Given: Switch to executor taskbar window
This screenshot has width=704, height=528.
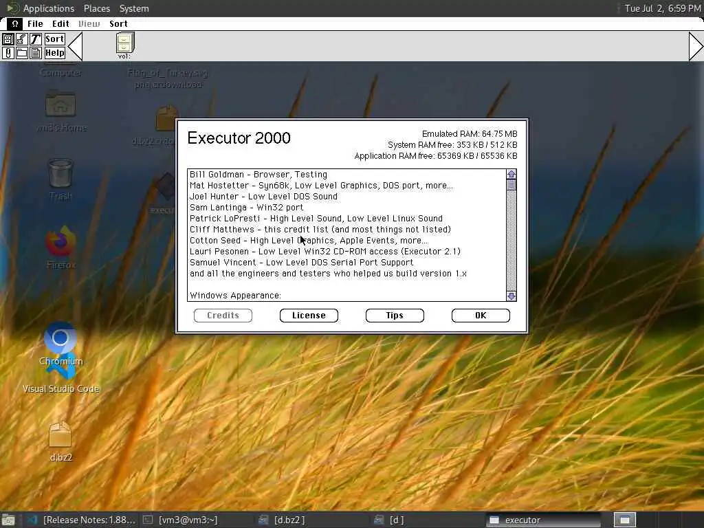Looking at the screenshot, I should (x=543, y=520).
